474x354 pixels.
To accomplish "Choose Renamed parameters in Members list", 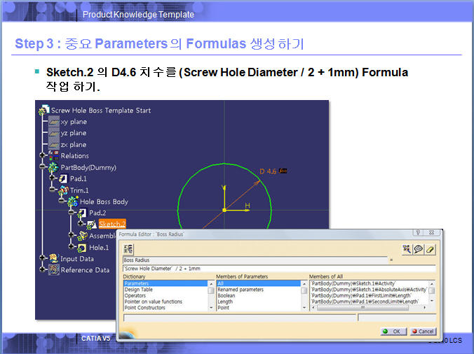I will point(241,290).
